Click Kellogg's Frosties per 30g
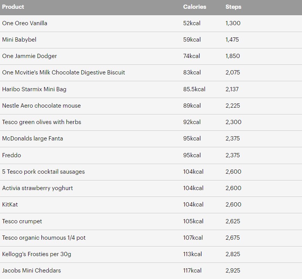 point(37,254)
